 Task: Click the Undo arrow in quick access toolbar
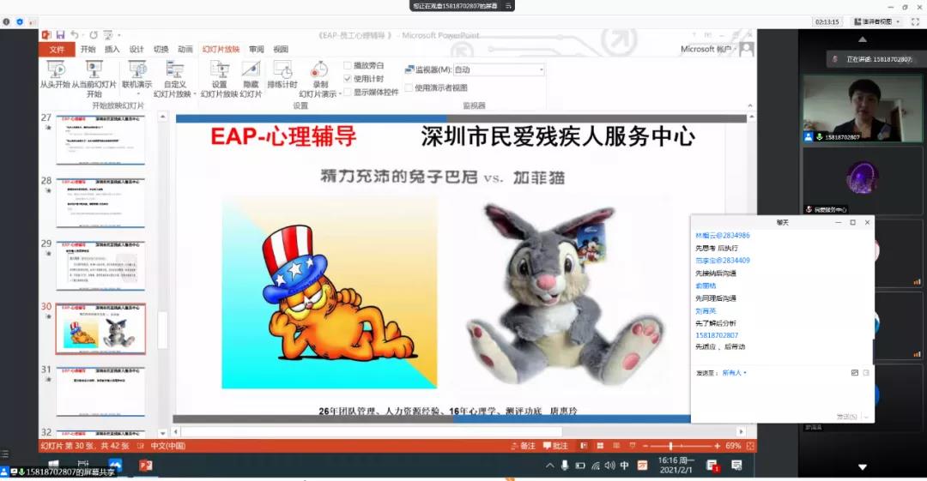coord(75,35)
